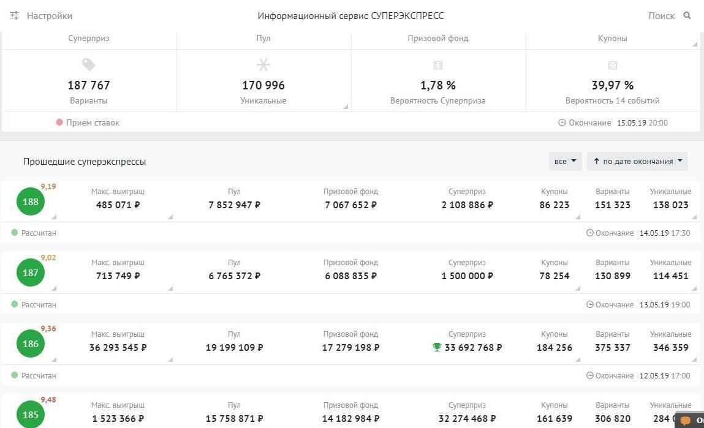Click the icon above 1,78 %
This screenshot has height=428, width=704.
(x=437, y=65)
